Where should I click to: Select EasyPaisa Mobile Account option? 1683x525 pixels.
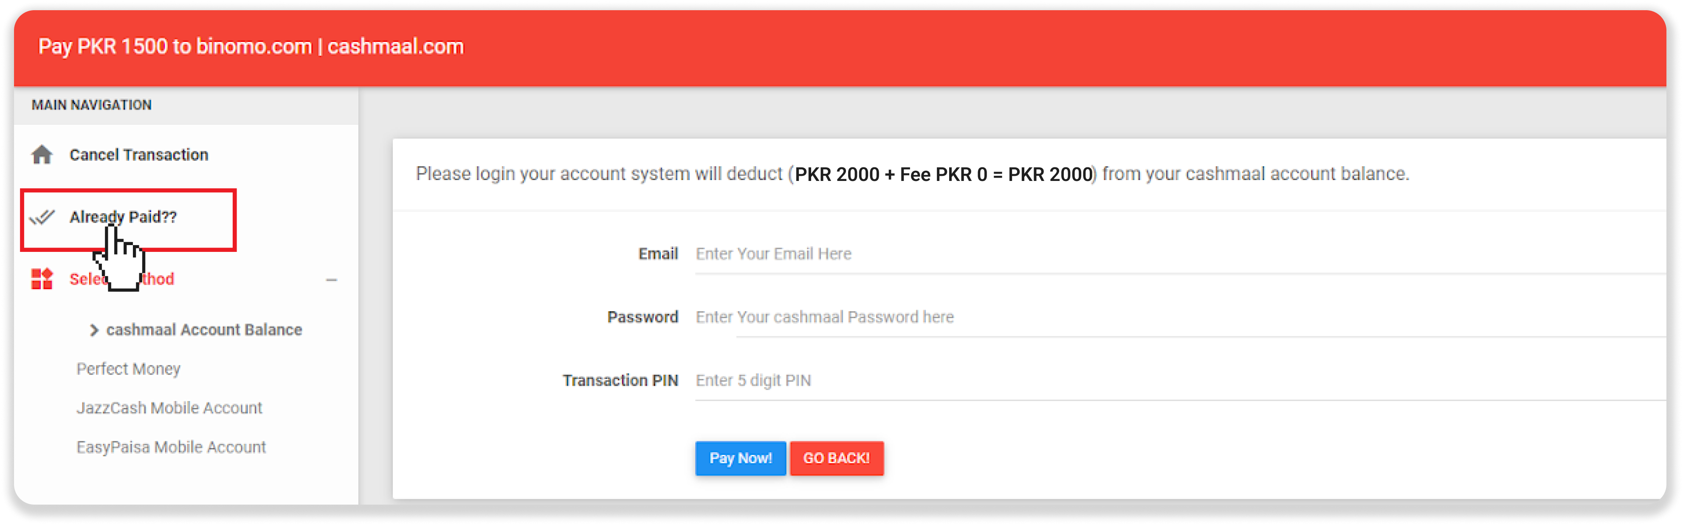click(x=171, y=448)
